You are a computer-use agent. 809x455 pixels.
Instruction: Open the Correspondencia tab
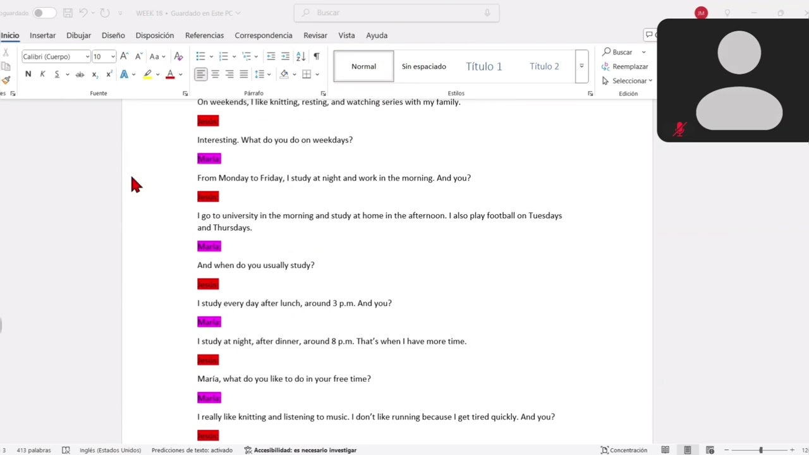[x=264, y=35]
